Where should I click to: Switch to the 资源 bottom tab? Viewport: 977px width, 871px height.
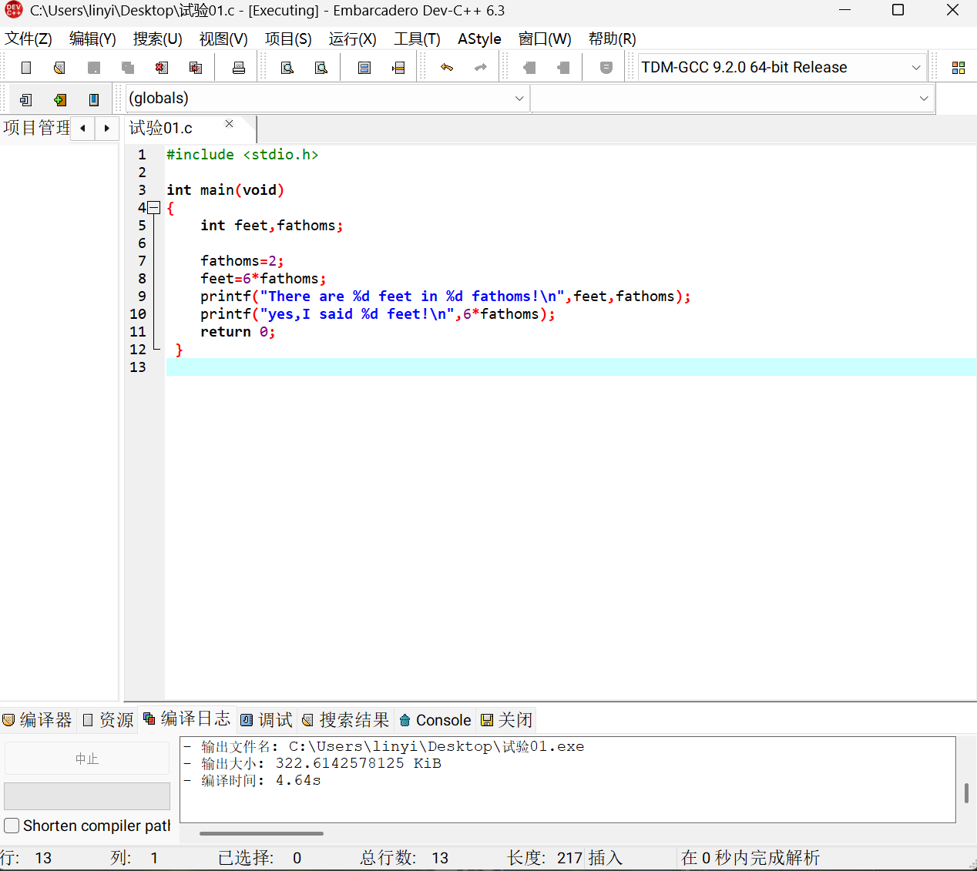(x=108, y=720)
